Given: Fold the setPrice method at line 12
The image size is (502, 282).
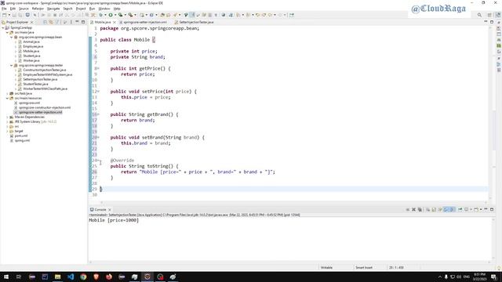Looking at the screenshot, I should click(98, 92).
